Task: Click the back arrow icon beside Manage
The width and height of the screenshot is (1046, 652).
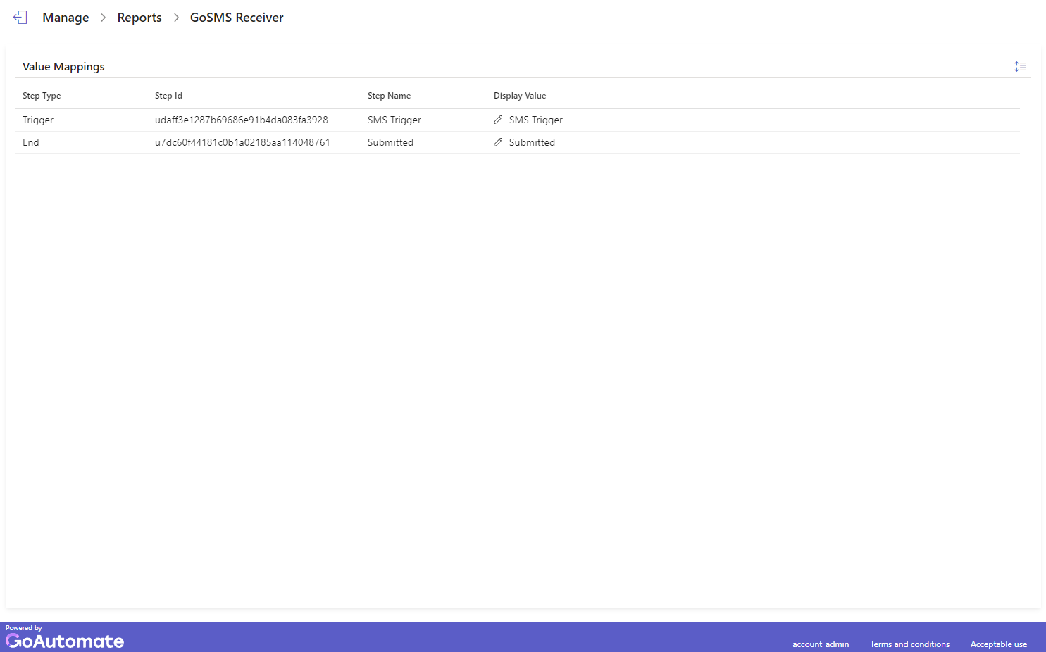Action: tap(20, 18)
